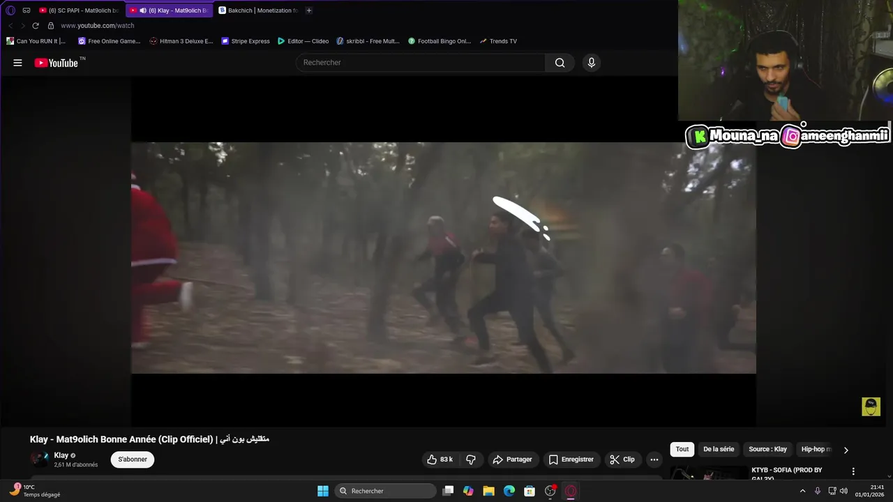Open a new browser tab
Viewport: 893px width, 502px height.
(309, 10)
